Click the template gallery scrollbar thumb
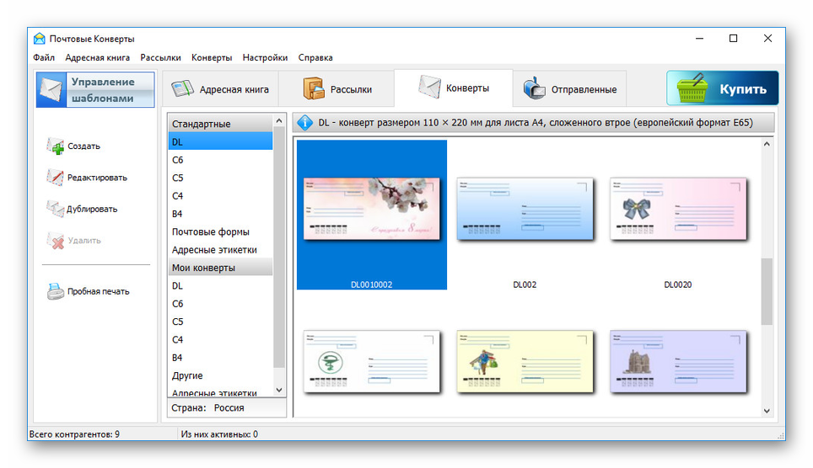813x468 pixels. pos(767,291)
